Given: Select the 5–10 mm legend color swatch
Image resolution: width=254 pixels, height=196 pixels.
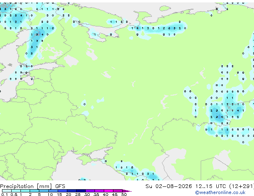Looking at the screenshot, I should (44, 191).
